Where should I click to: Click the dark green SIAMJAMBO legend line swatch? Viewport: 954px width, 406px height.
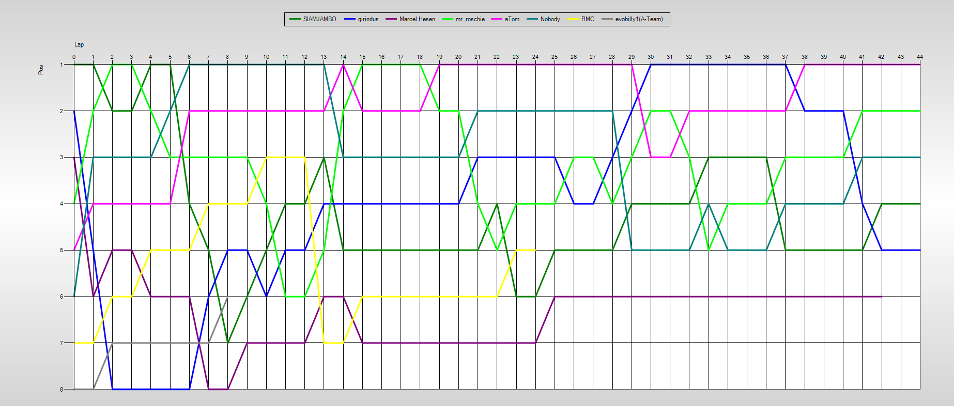tap(295, 19)
